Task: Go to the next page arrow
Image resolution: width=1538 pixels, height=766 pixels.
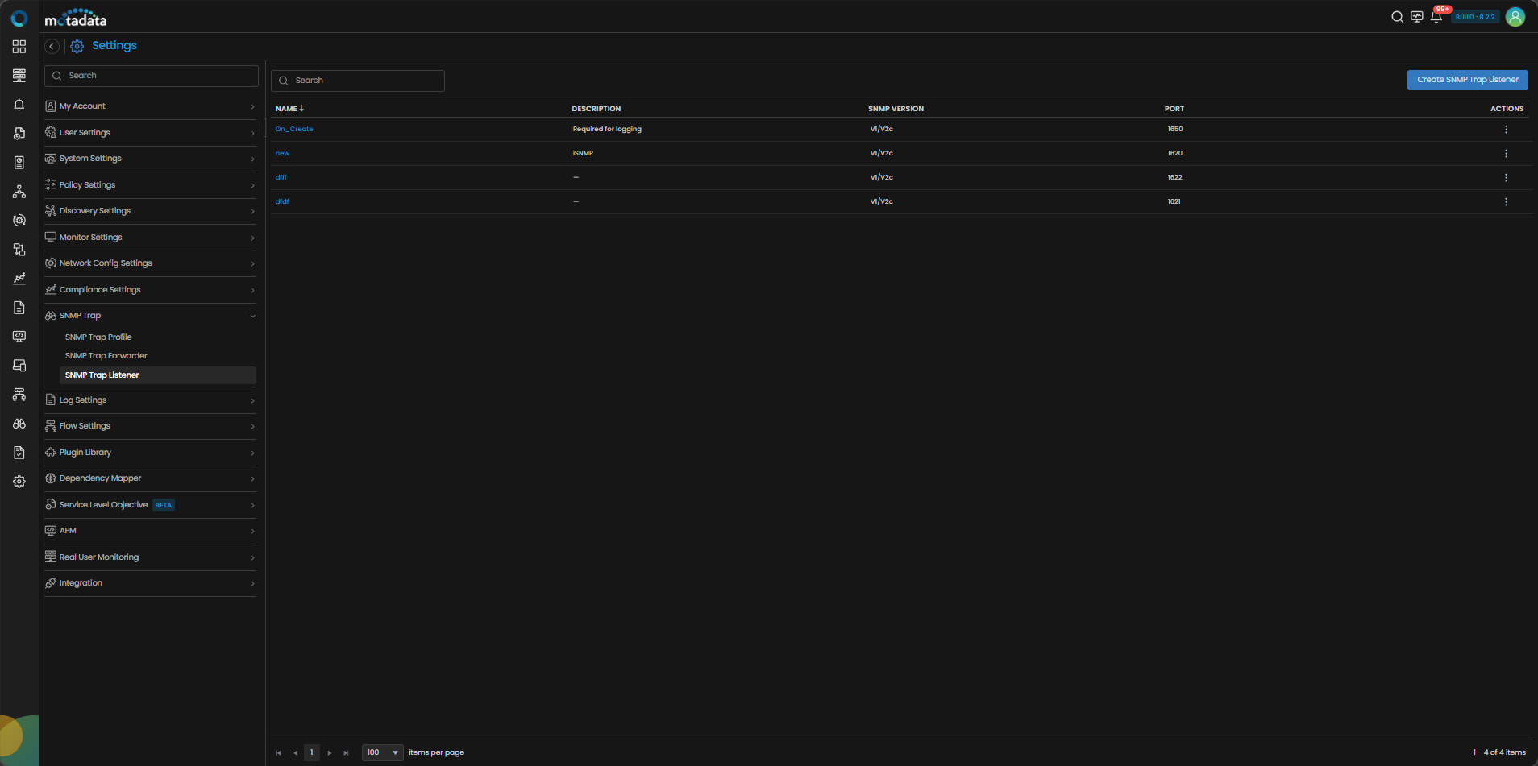Action: click(x=330, y=753)
